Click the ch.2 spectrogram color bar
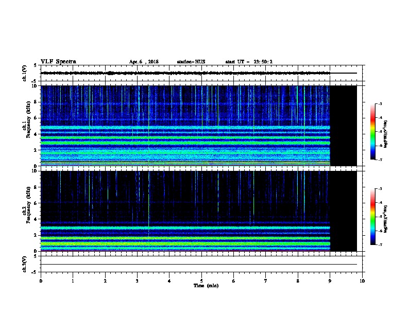408x315 pixels. [373, 217]
